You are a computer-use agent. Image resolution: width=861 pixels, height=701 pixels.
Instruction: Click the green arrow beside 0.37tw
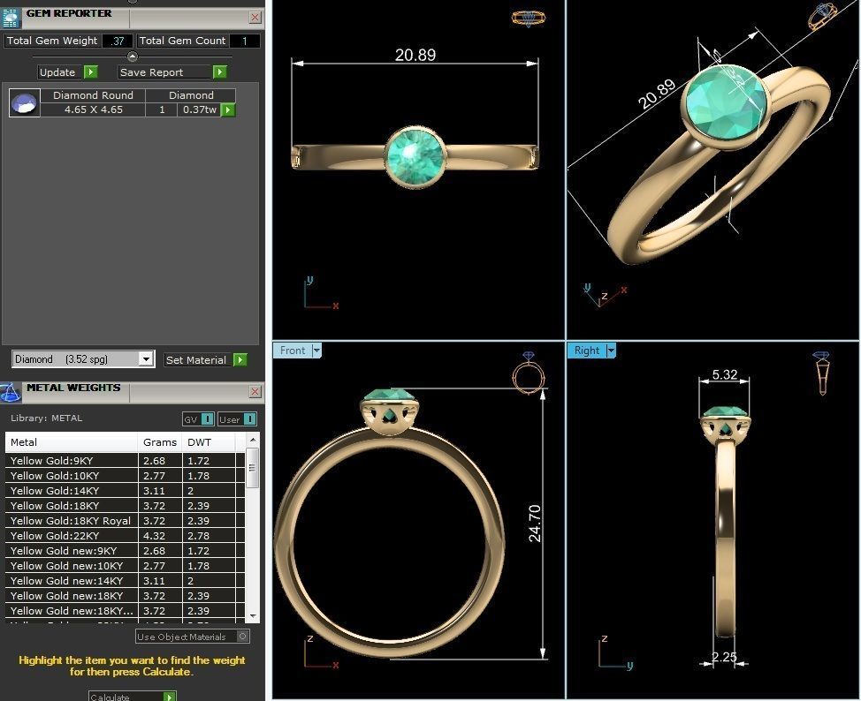228,109
